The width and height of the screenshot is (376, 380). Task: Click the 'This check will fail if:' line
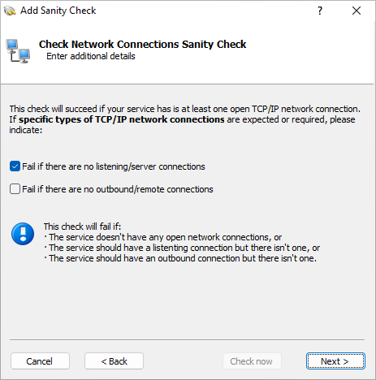(82, 227)
